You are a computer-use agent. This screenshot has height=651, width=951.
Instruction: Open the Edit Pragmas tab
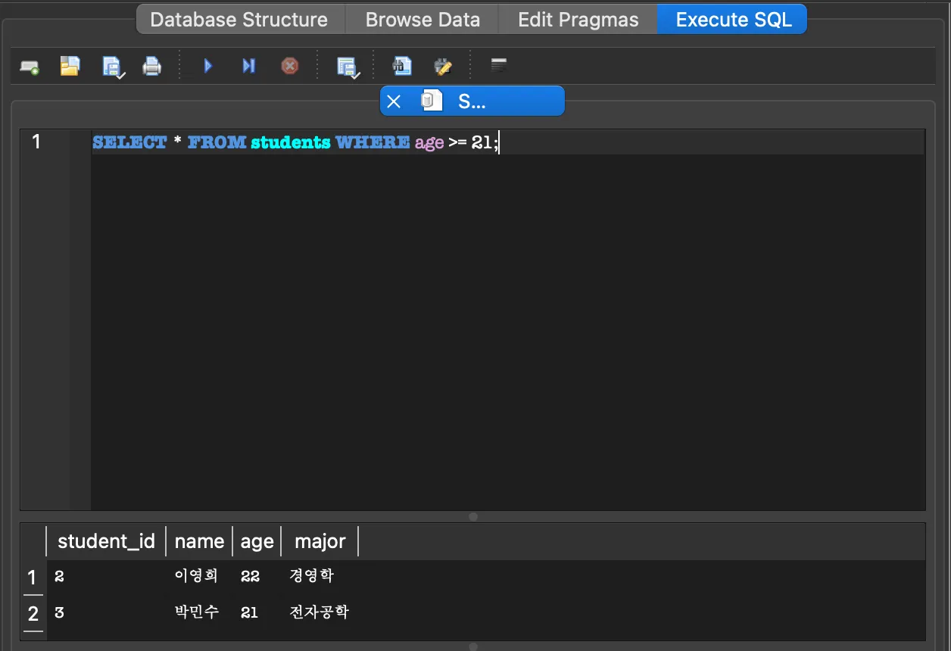pos(578,20)
